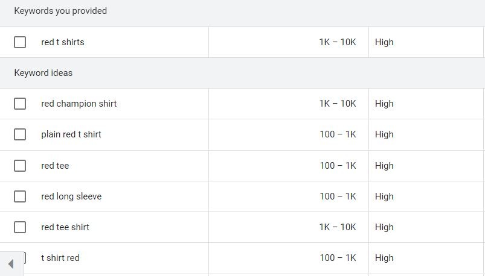The image size is (485, 276).
Task: Mark the 'red long sleeve' checkbox
Action: (x=20, y=196)
